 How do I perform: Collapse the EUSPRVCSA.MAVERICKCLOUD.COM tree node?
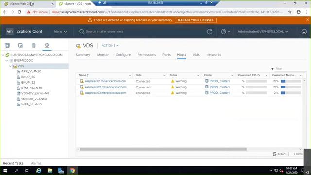point(3,55)
